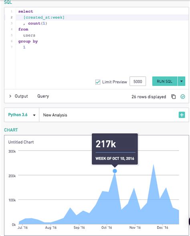Click the green query status checkmark icon
This screenshot has height=236, width=190.
[x=183, y=96]
